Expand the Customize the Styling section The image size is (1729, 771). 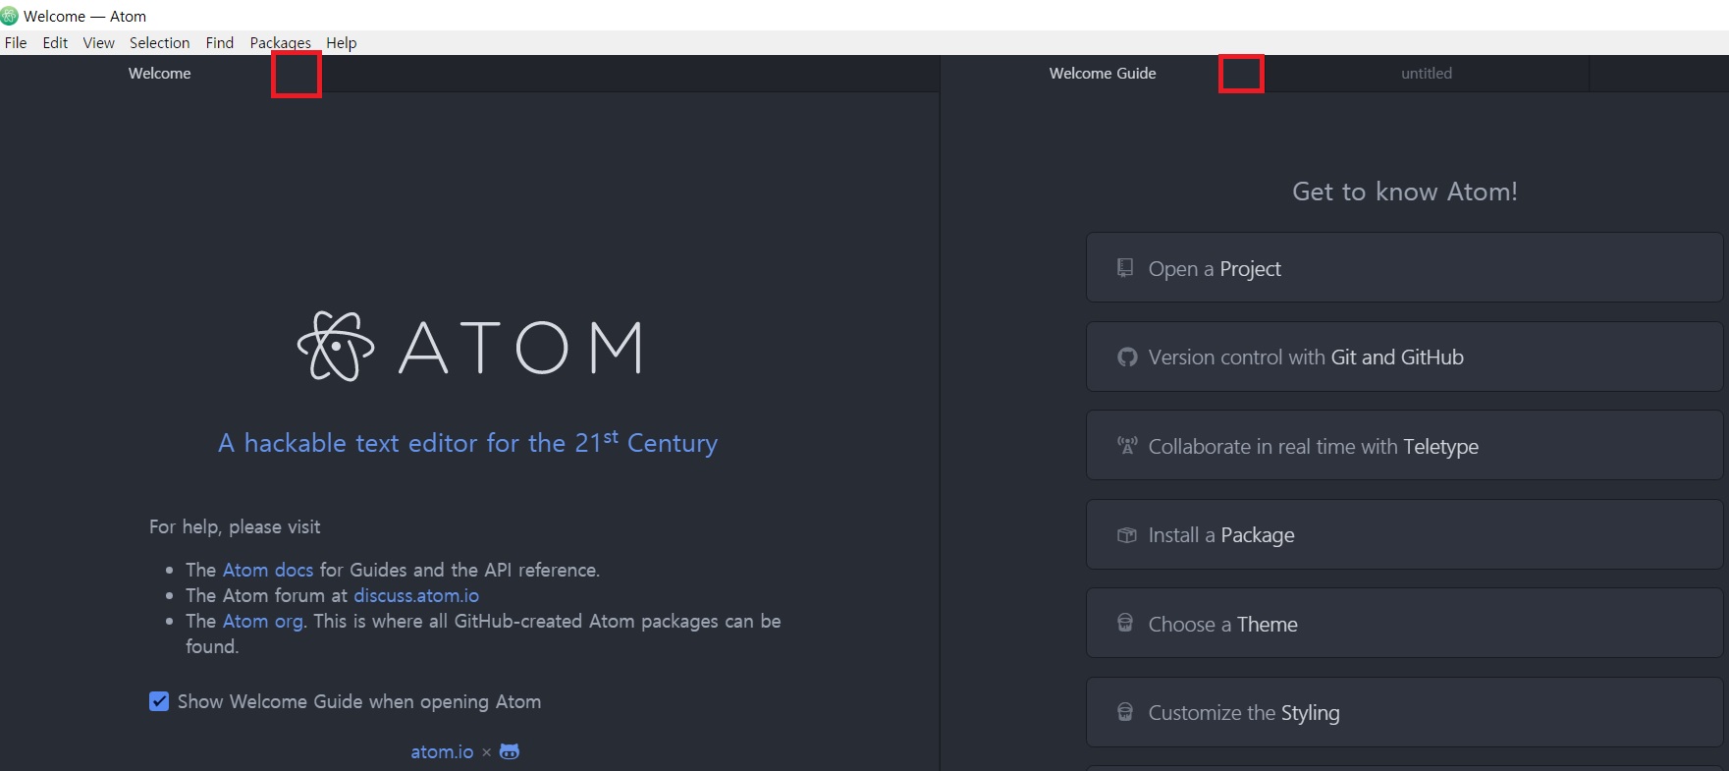1405,712
